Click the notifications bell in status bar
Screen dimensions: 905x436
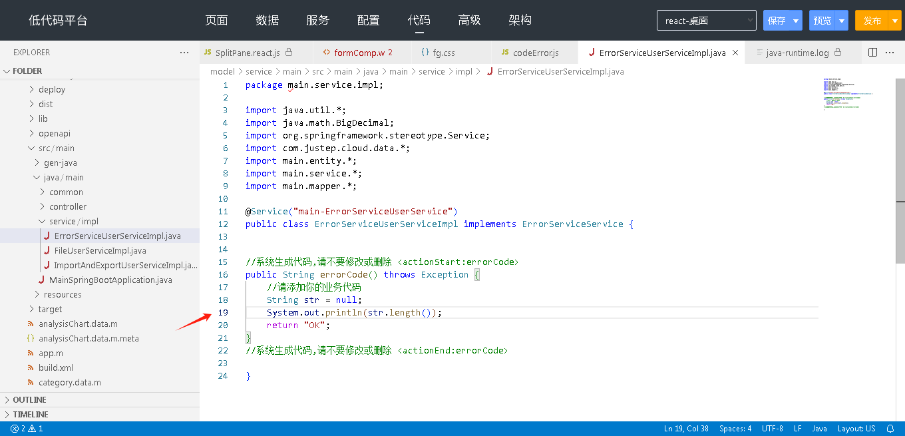tap(890, 429)
